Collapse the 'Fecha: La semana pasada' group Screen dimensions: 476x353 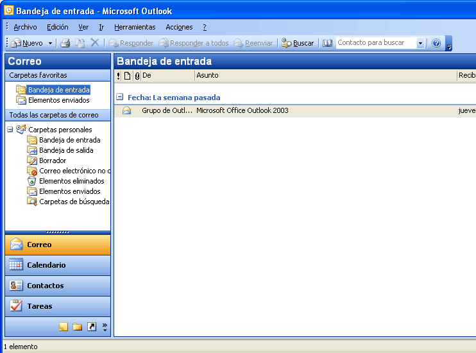coord(119,98)
